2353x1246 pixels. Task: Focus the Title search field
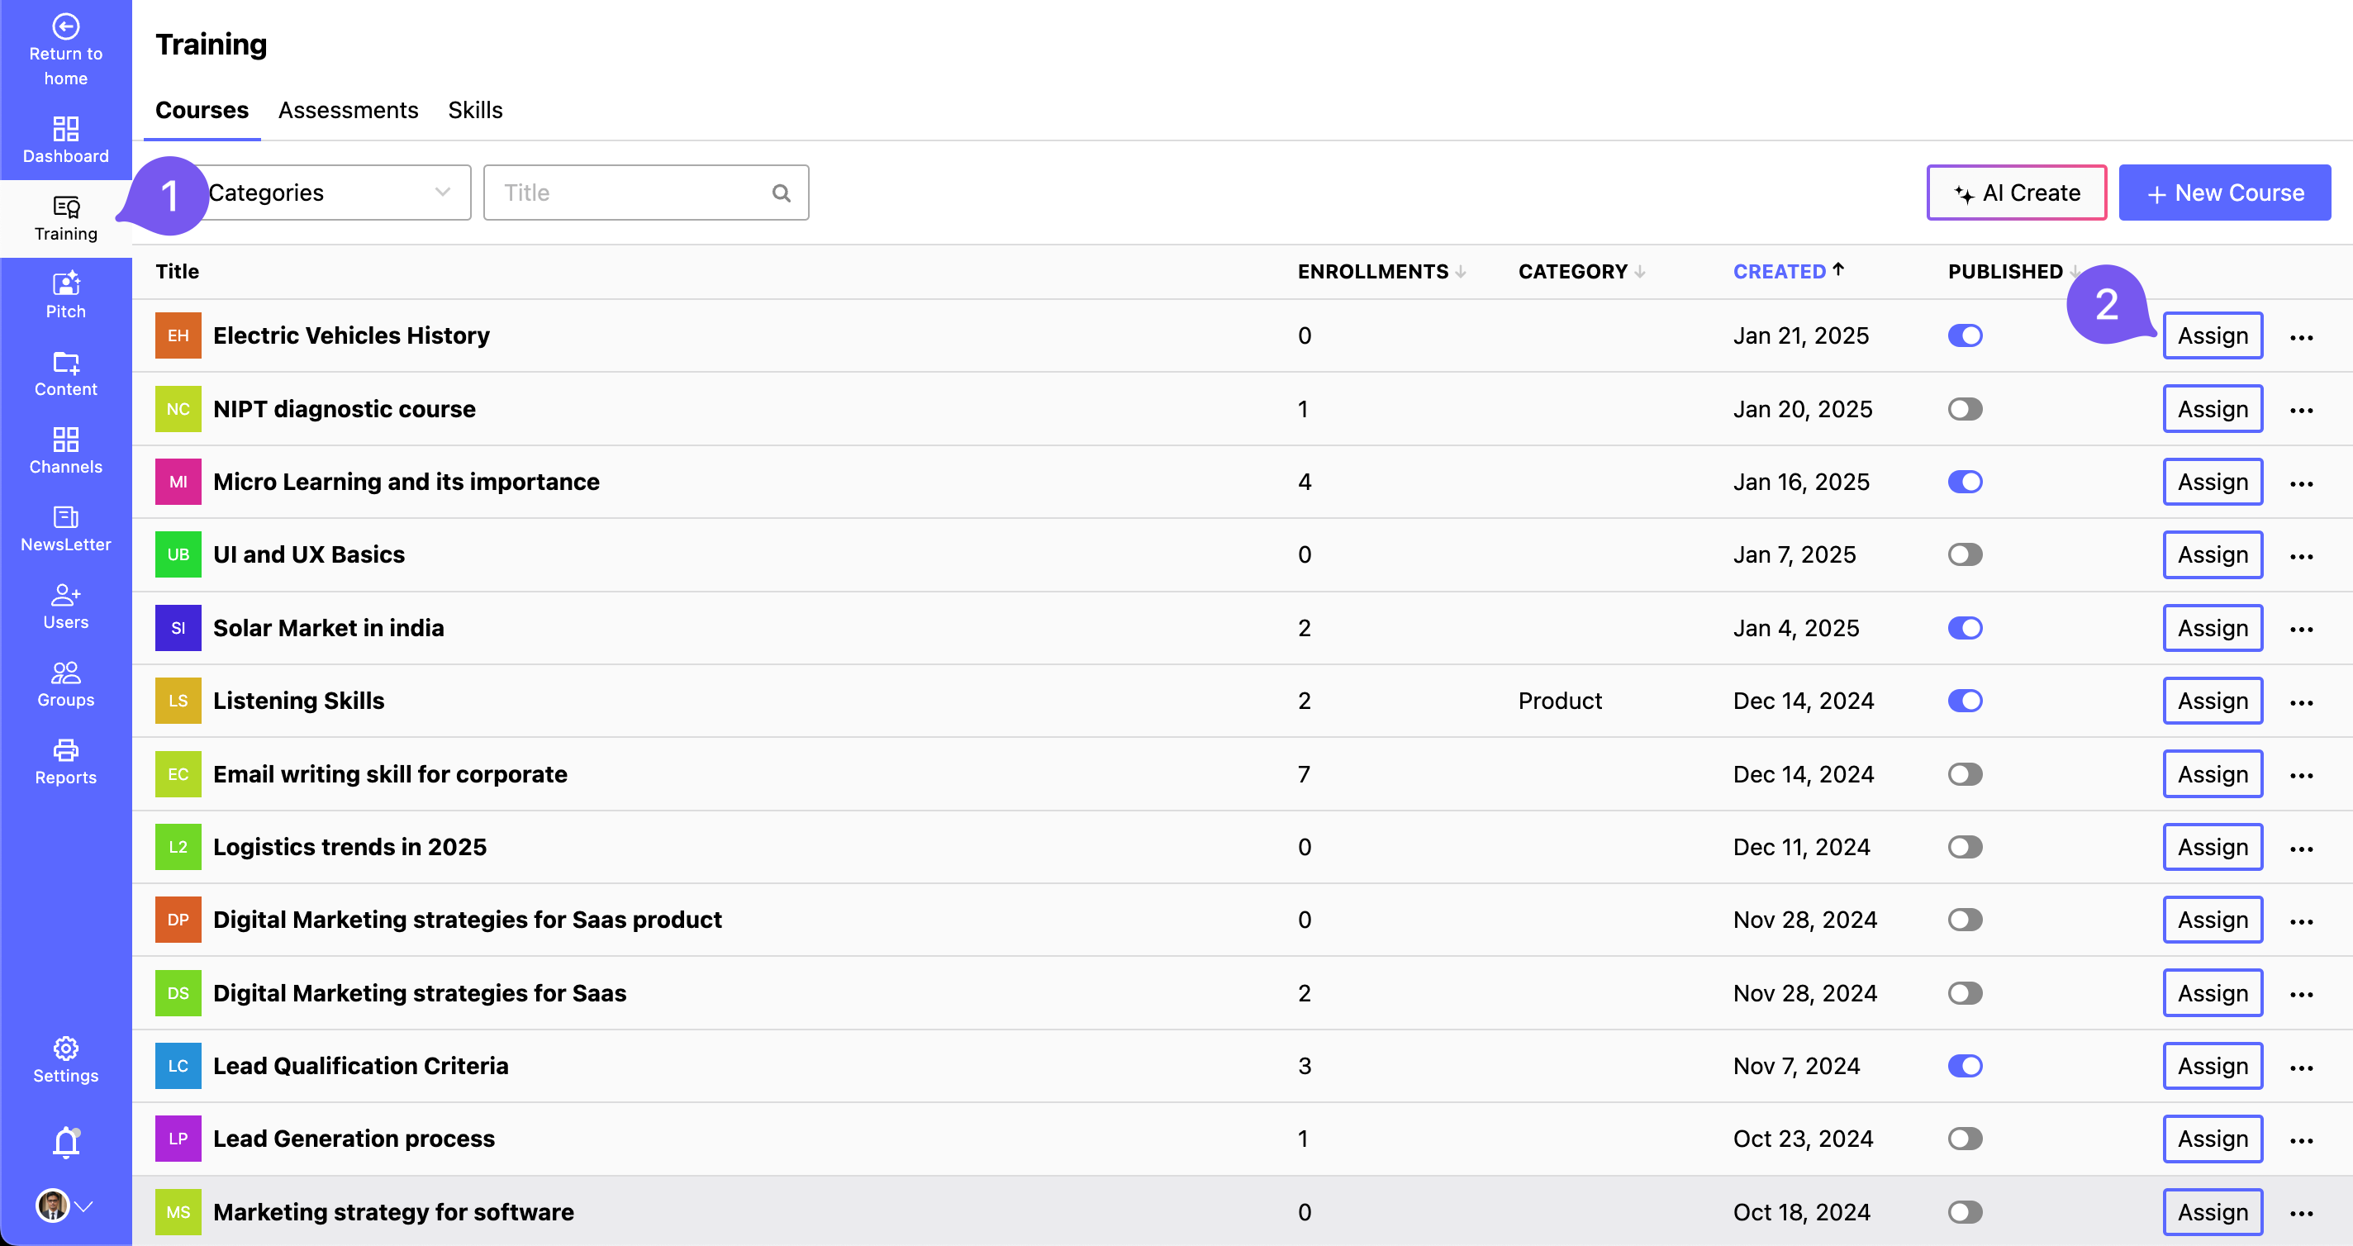[630, 193]
